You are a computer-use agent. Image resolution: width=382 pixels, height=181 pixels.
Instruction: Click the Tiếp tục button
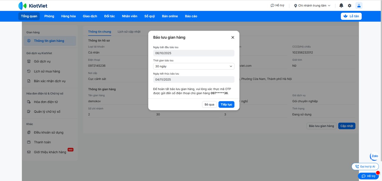[x=226, y=105]
